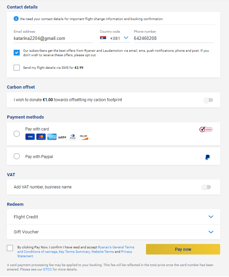Uncheck the subscriber offers checkbox

pyautogui.click(x=17, y=53)
